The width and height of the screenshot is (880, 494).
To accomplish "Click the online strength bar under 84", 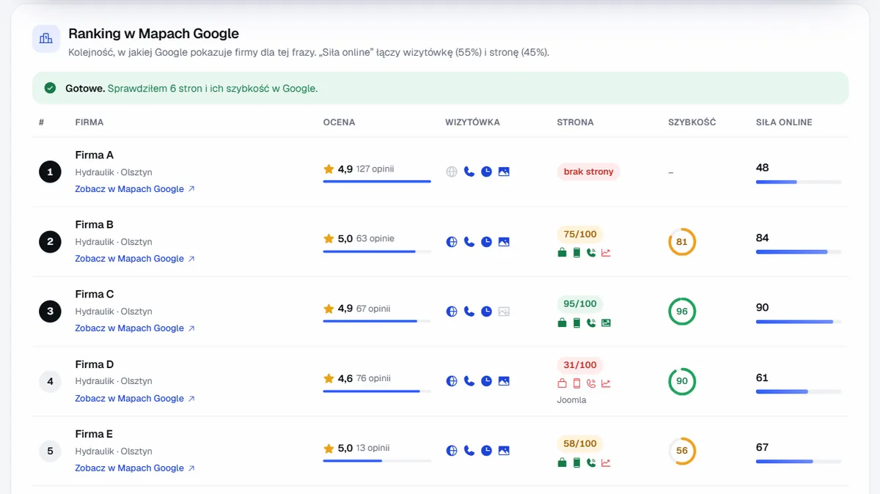I will 799,252.
